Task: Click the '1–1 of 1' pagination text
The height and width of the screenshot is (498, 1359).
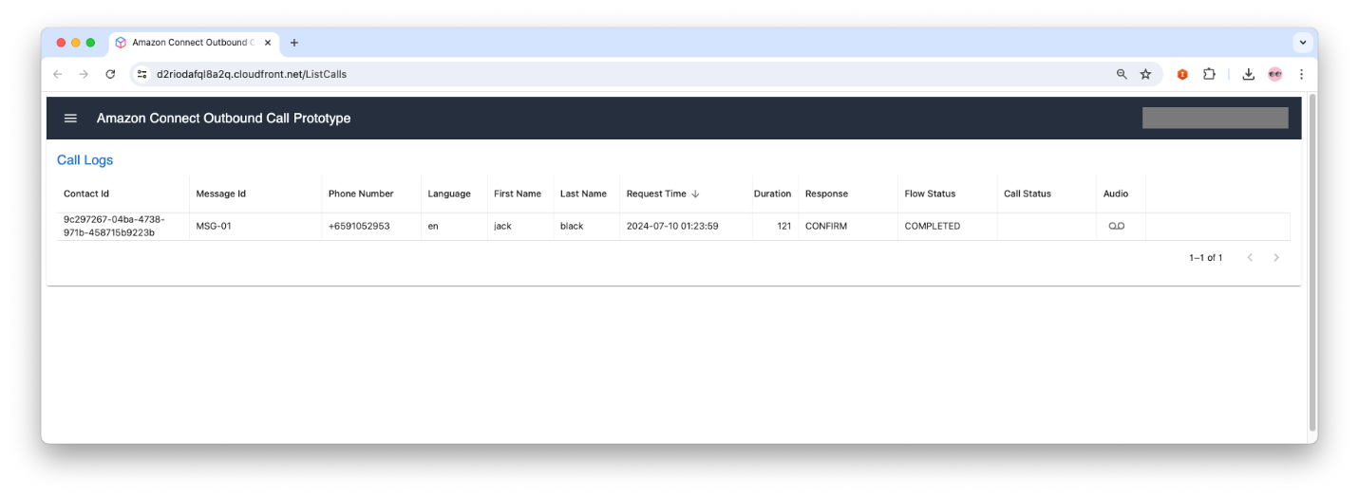Action: [x=1205, y=257]
